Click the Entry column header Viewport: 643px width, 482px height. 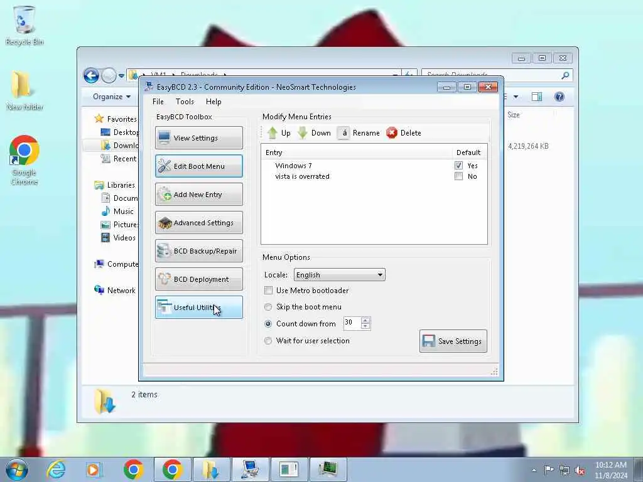point(356,153)
